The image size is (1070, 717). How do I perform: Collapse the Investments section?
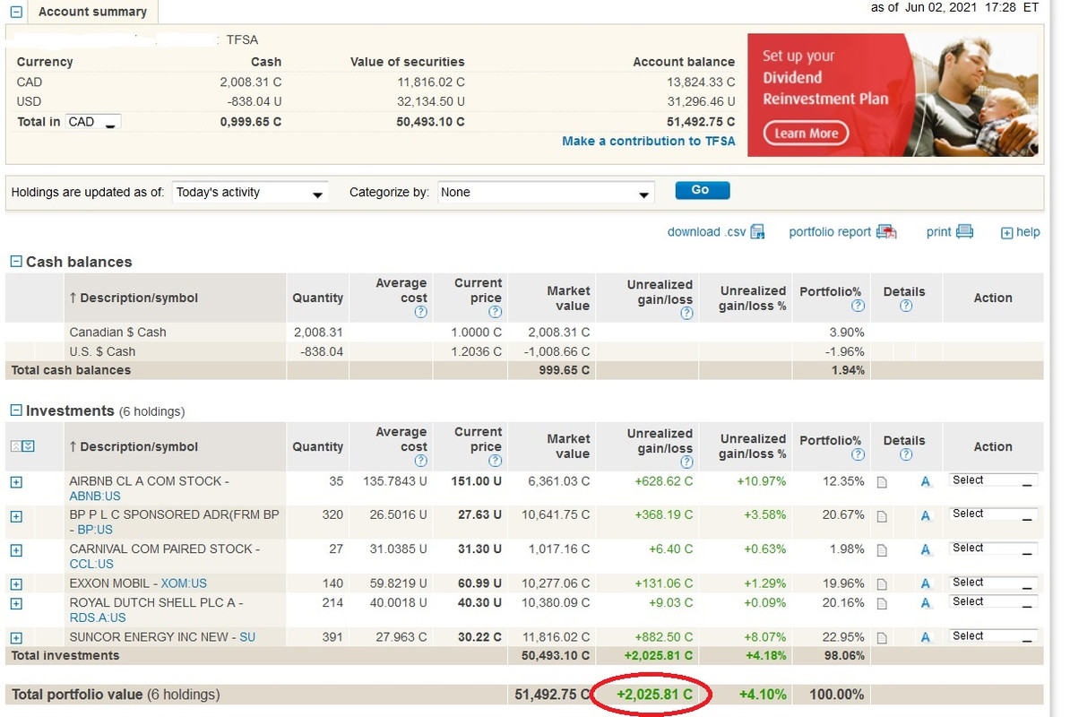coord(16,410)
